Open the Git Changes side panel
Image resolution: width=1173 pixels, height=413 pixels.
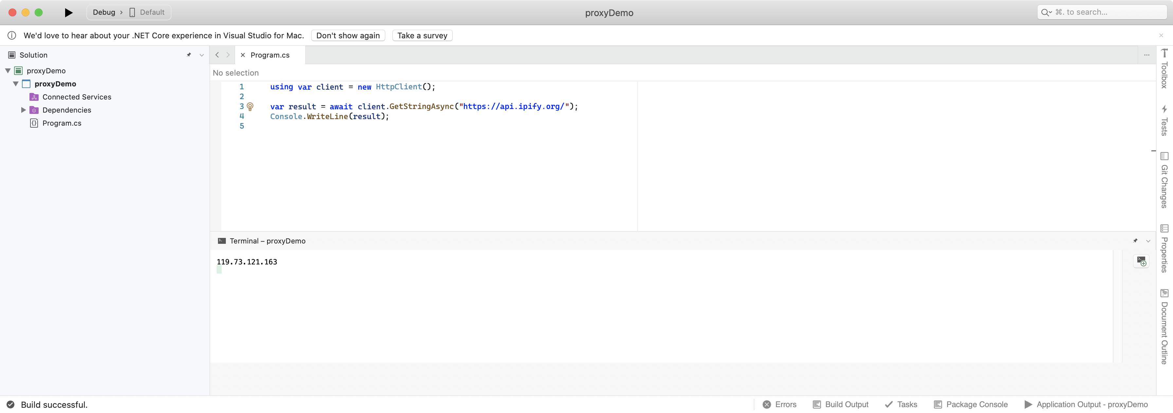click(1164, 180)
